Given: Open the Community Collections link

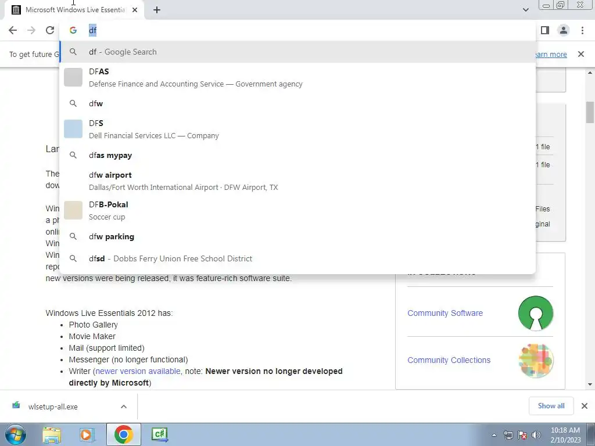Looking at the screenshot, I should (x=449, y=360).
